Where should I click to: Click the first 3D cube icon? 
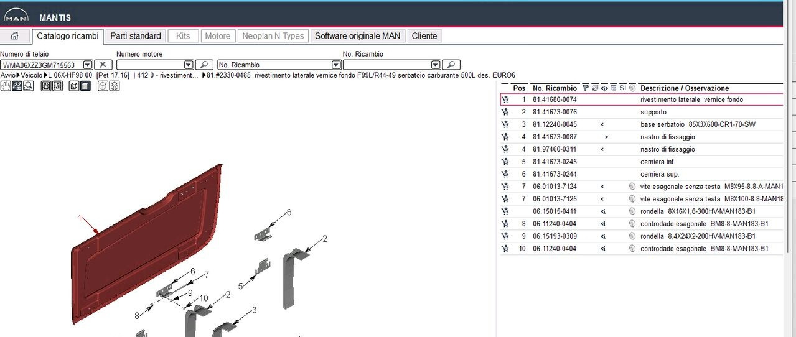pos(103,86)
